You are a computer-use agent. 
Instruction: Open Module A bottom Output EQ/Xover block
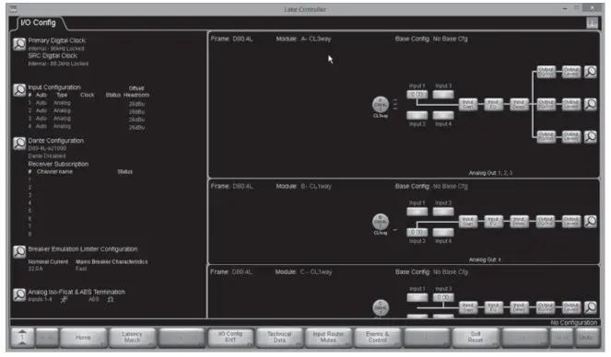[546, 136]
